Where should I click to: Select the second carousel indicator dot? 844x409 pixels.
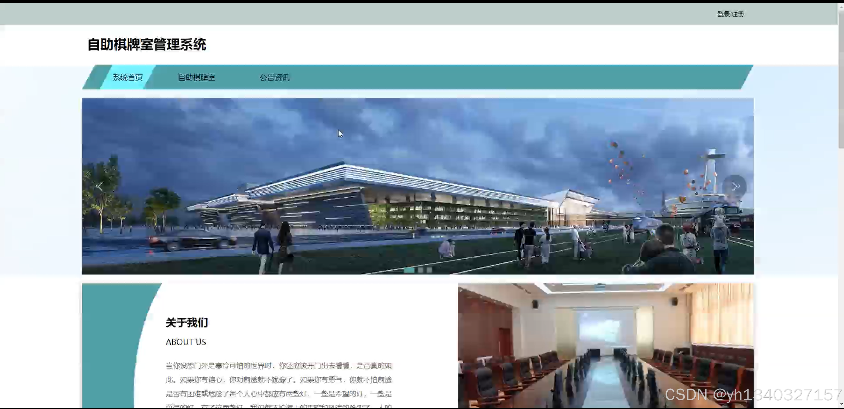pos(421,270)
